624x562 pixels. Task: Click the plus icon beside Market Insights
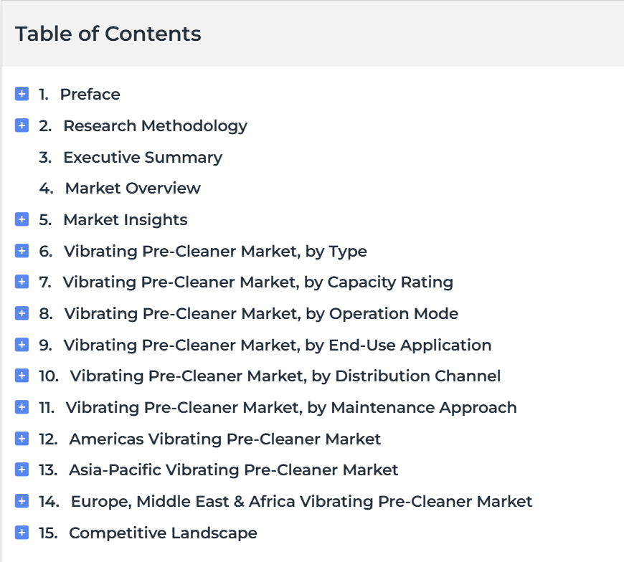[x=22, y=219]
